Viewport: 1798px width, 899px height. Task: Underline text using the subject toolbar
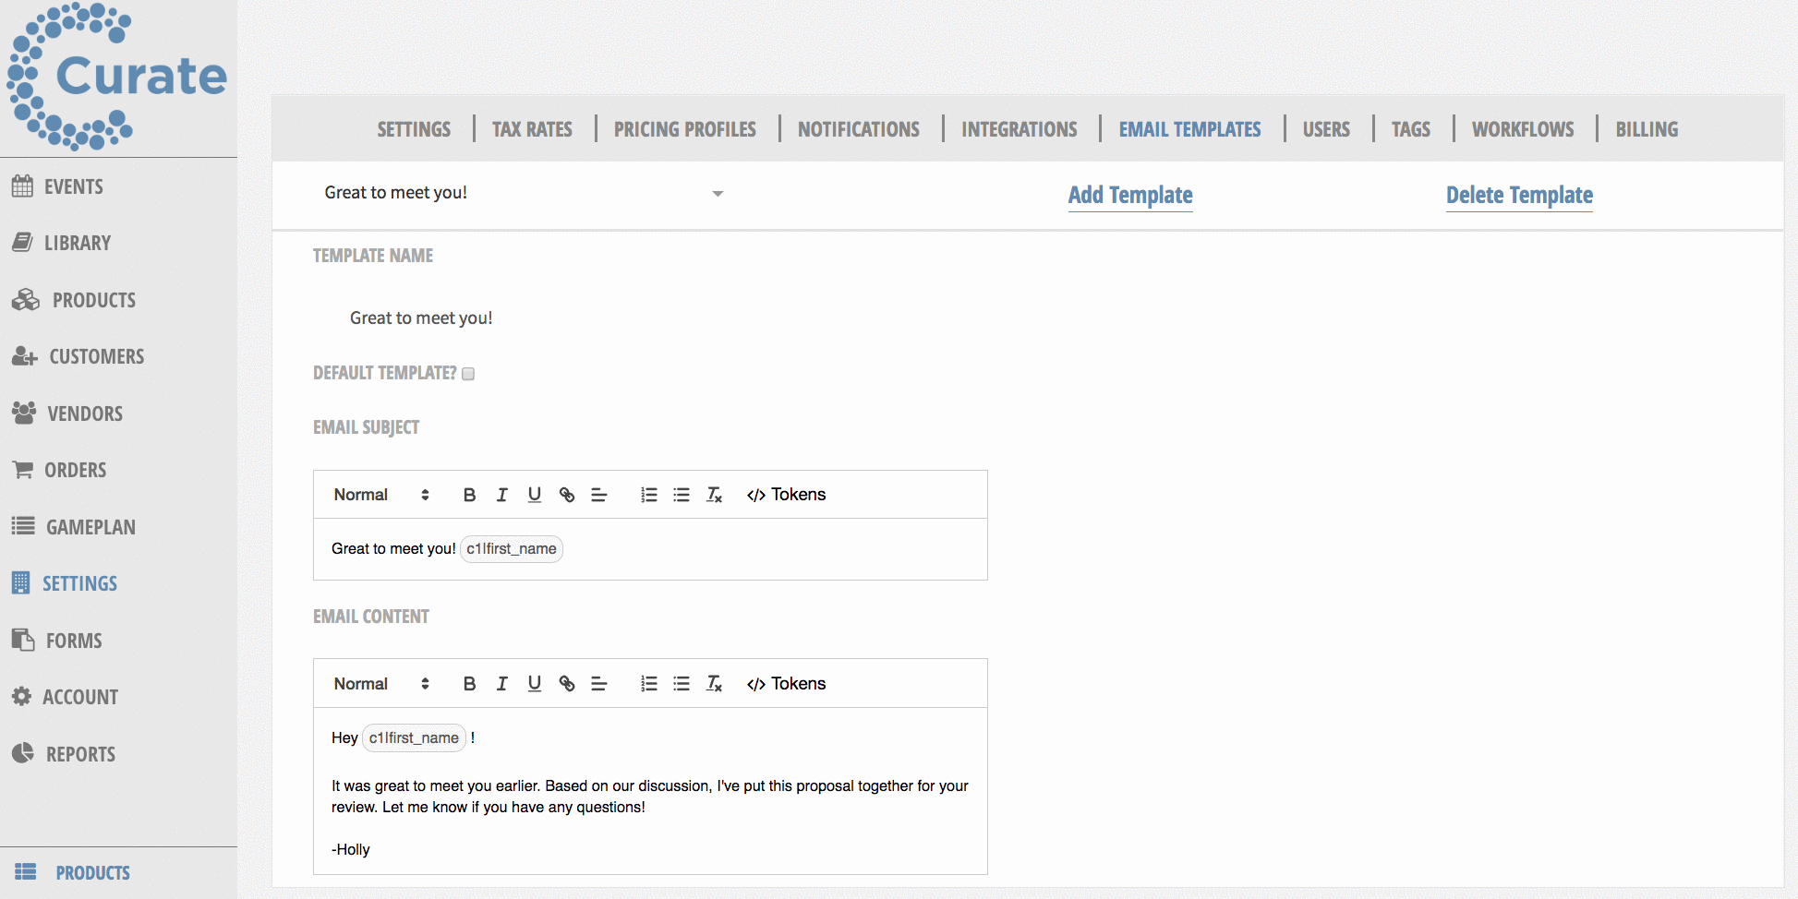point(534,494)
